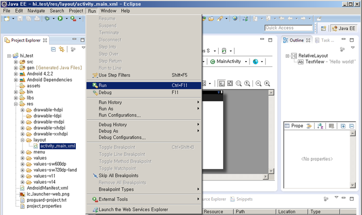Select TextView item in Outline
Screen dimensions: 362x215
tap(315, 62)
